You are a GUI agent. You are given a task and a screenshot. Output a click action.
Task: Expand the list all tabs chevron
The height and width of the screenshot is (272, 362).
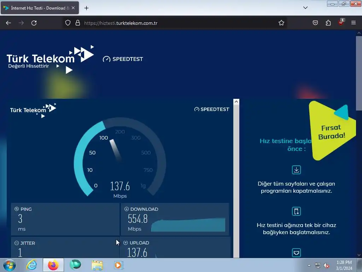pyautogui.click(x=305, y=8)
